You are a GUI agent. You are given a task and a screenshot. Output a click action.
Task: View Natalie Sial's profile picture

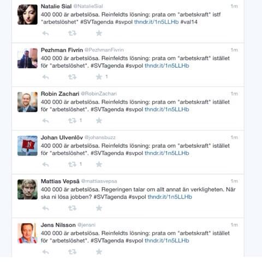click(27, 15)
